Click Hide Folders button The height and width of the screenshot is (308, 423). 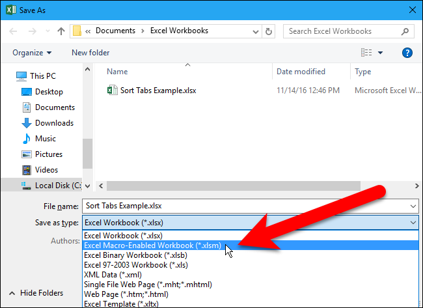coord(36,293)
